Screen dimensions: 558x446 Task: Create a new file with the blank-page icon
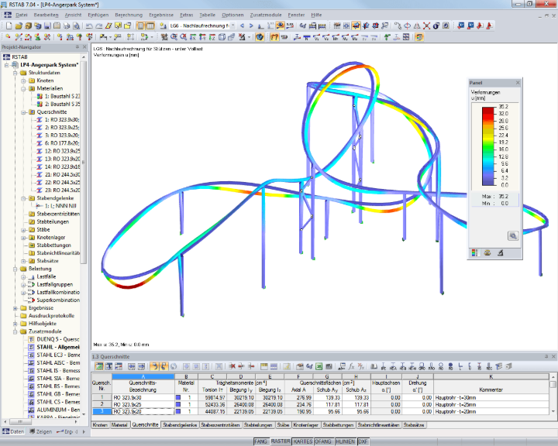pyautogui.click(x=9, y=26)
